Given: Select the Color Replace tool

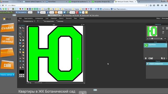Looking at the screenshot, I should point(20,46).
